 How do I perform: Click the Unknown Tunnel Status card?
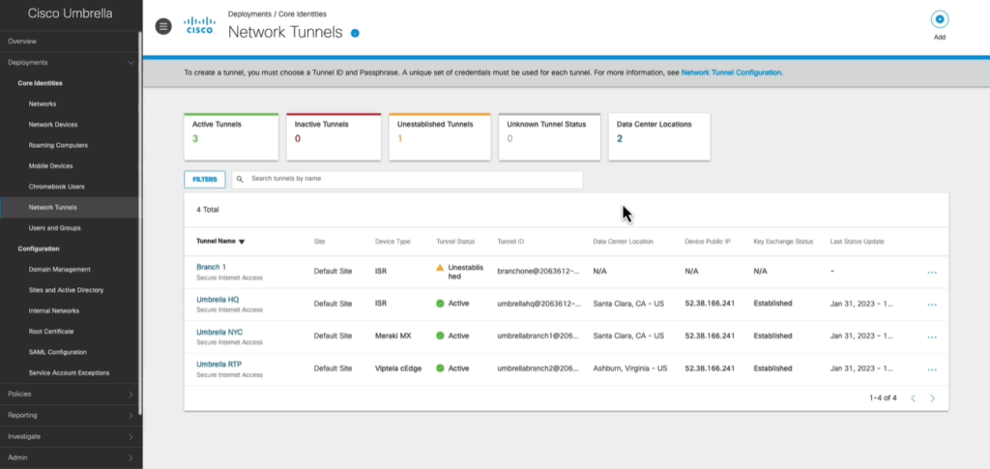(x=549, y=137)
